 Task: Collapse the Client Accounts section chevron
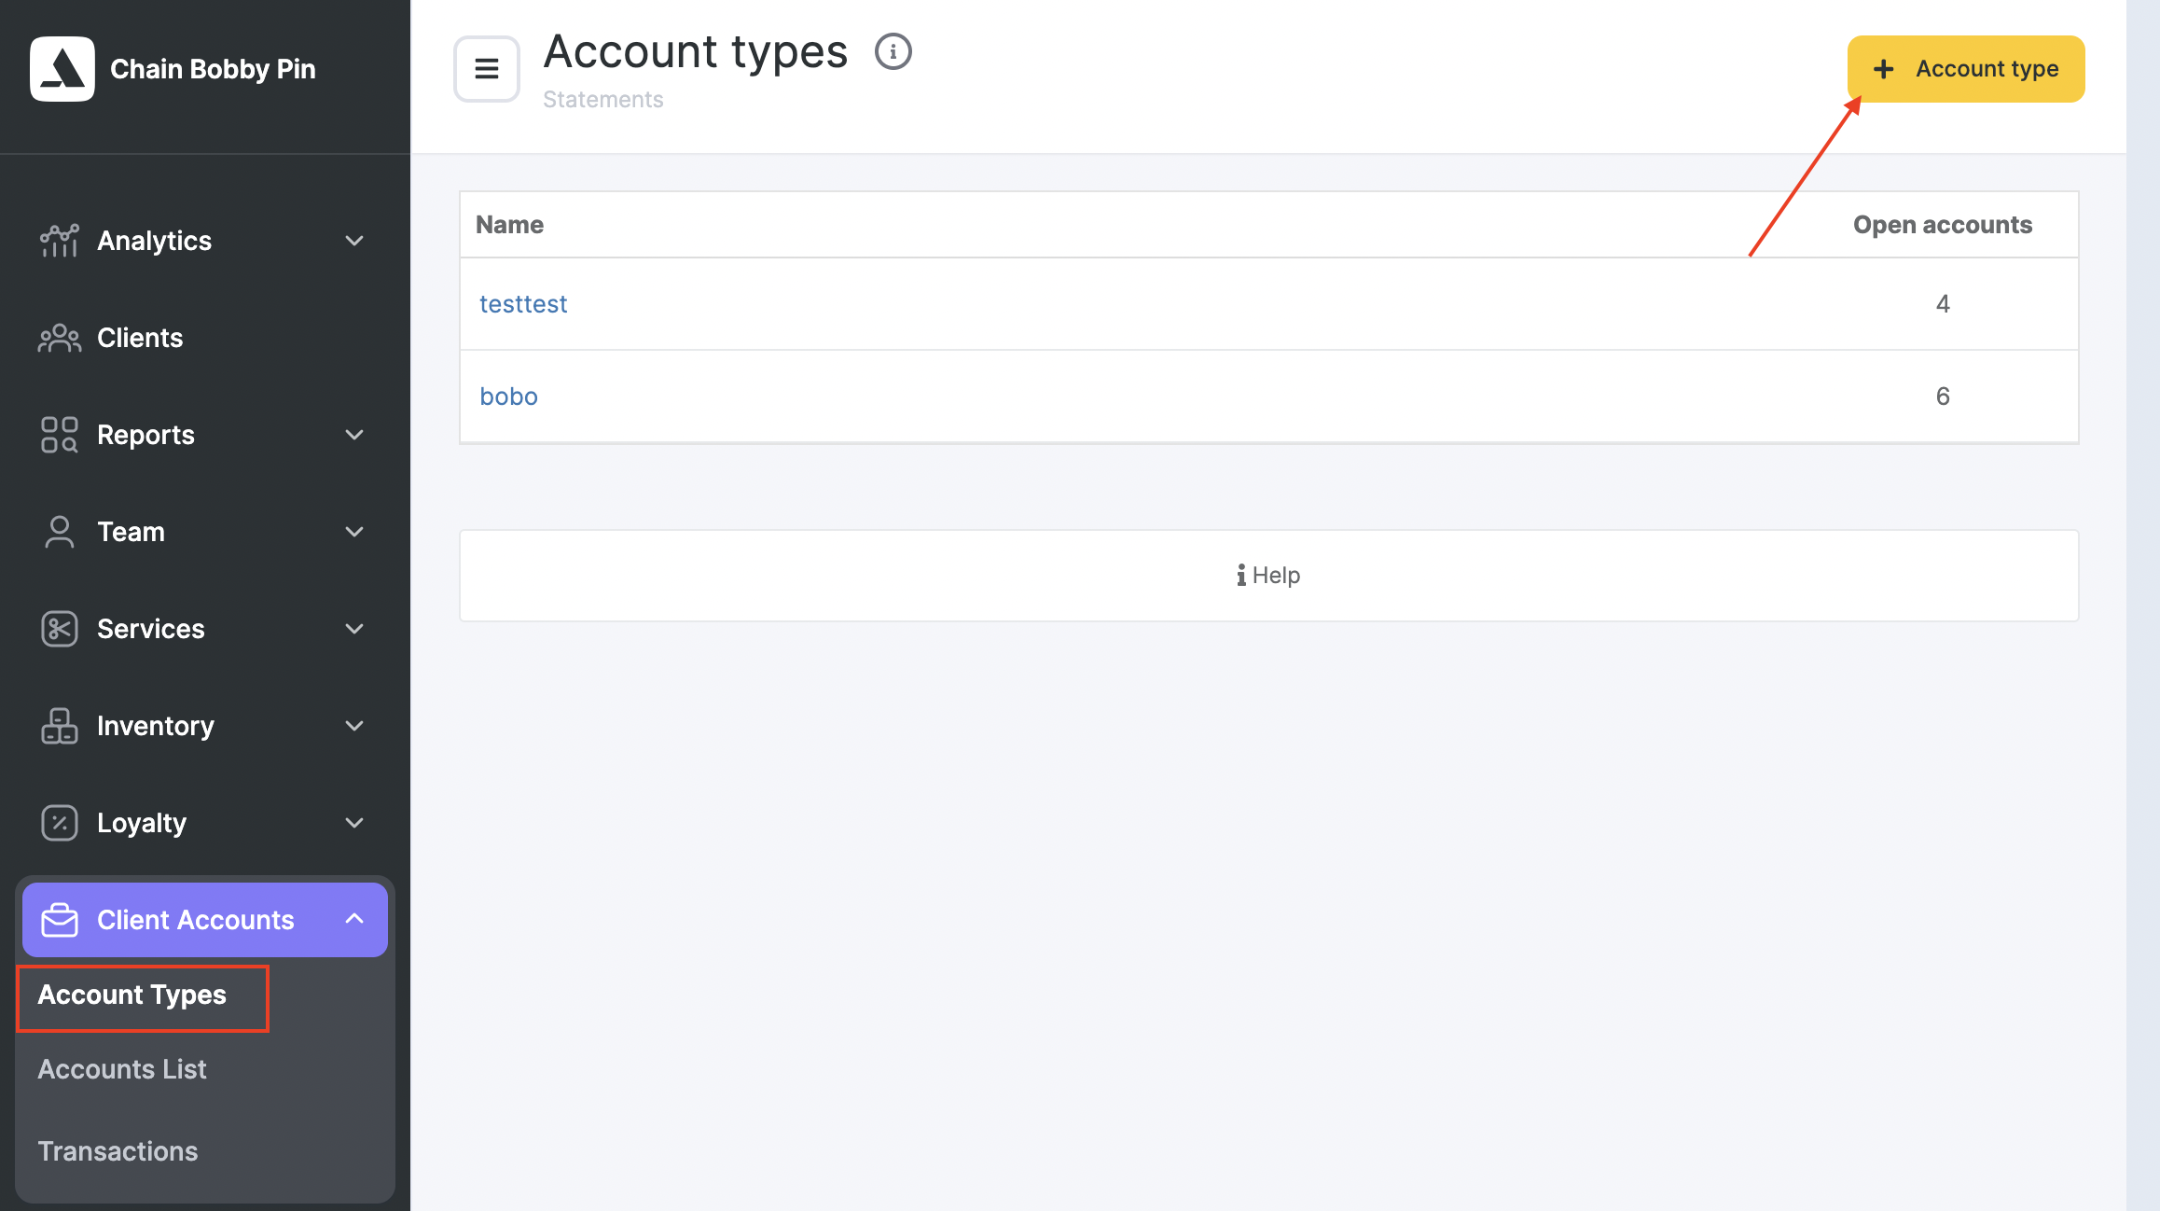coord(354,919)
